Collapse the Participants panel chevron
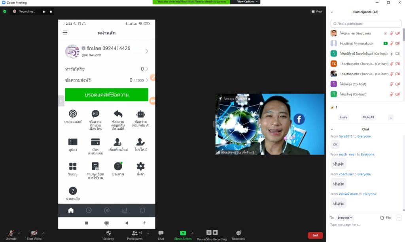405x242 pixels. [x=332, y=12]
